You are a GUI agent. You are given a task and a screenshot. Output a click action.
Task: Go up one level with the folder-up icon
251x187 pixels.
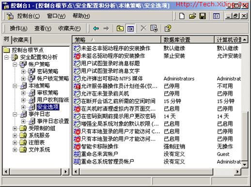tap(120, 29)
